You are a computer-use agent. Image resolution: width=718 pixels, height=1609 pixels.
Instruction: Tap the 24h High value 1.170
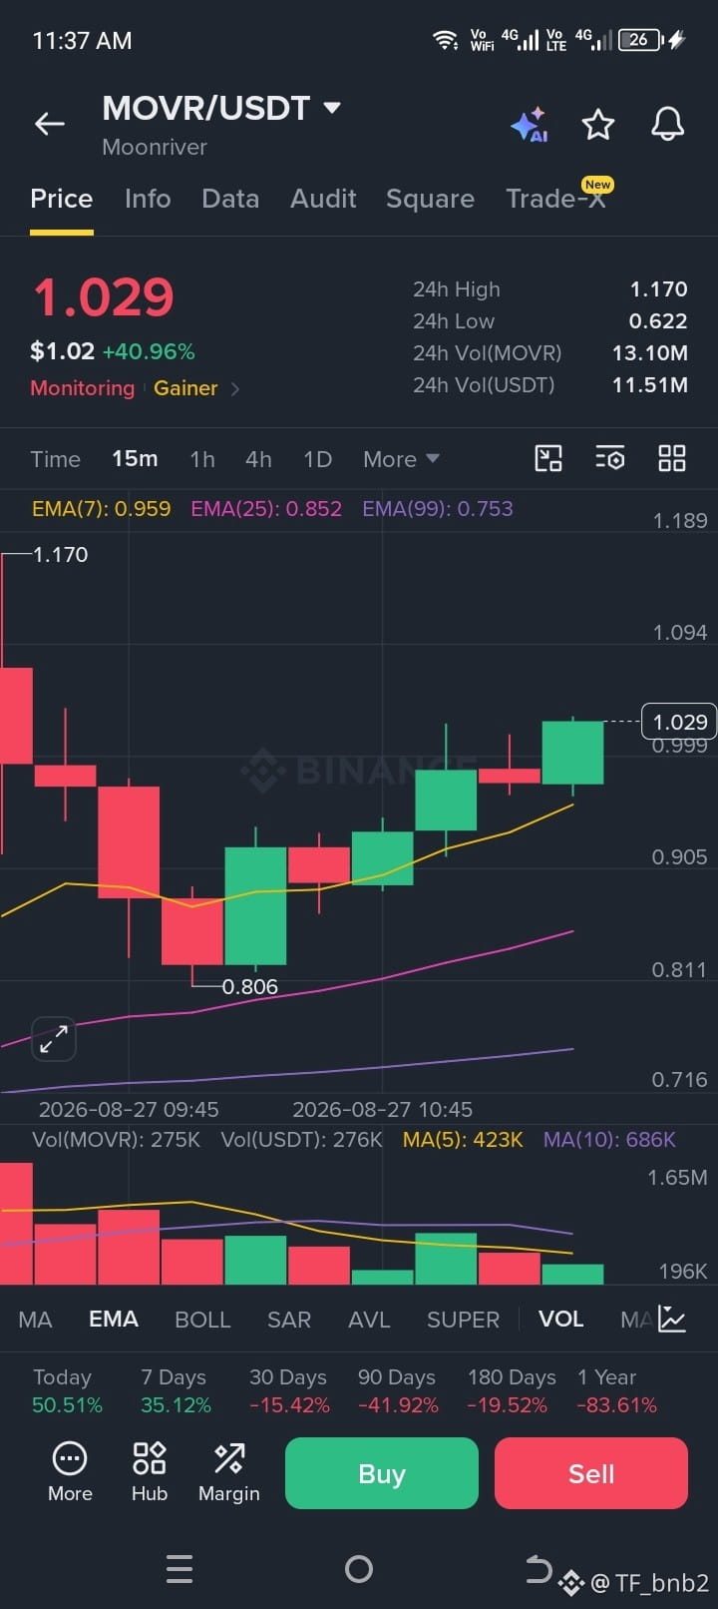[x=659, y=289]
